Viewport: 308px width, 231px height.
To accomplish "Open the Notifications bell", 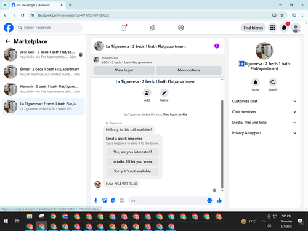I will (x=284, y=28).
